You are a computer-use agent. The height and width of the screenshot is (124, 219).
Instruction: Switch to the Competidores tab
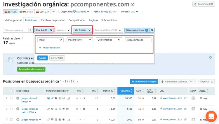77,20
